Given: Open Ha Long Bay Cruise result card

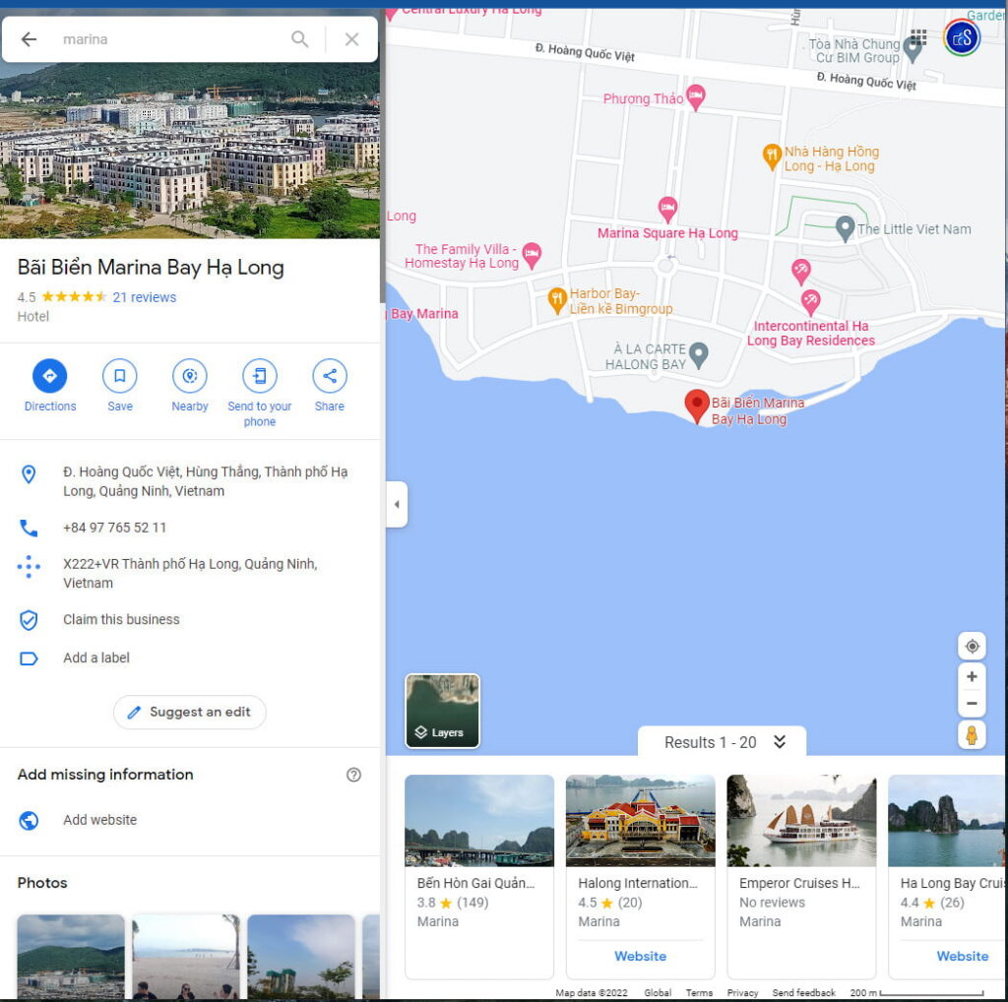Looking at the screenshot, I should 948,877.
